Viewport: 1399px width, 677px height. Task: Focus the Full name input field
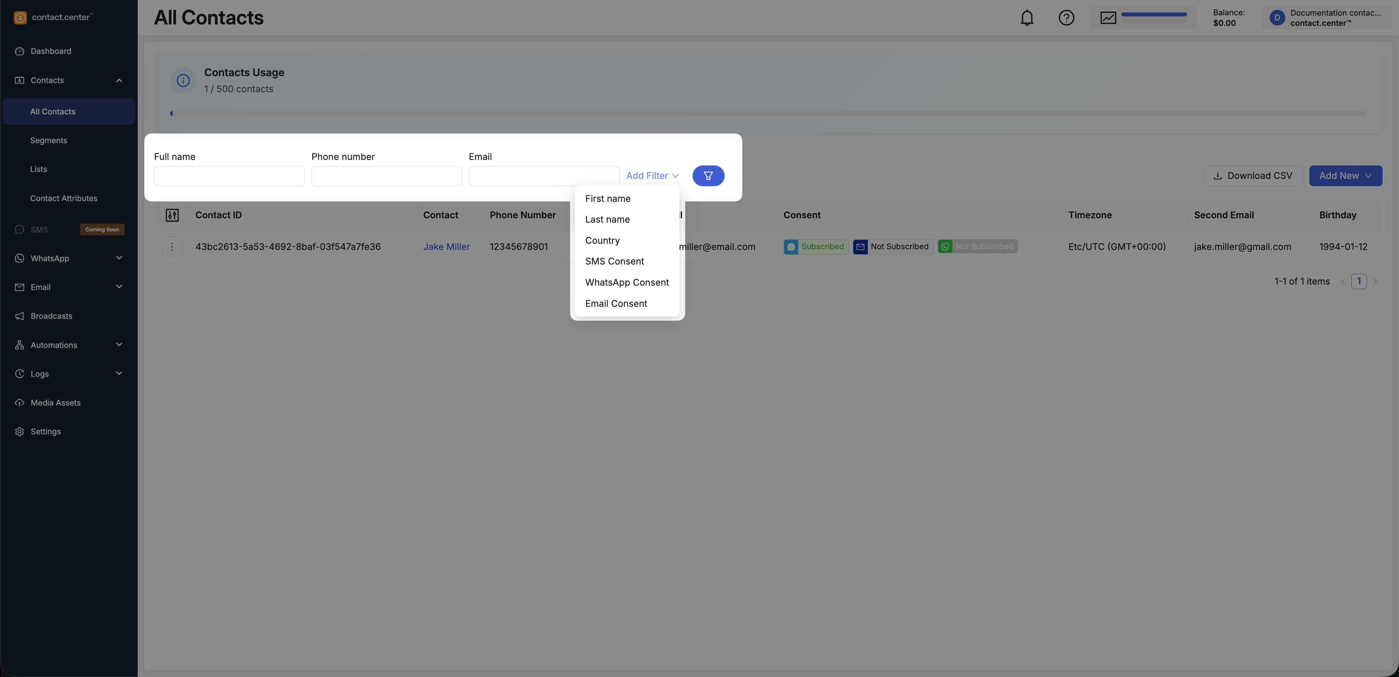229,176
